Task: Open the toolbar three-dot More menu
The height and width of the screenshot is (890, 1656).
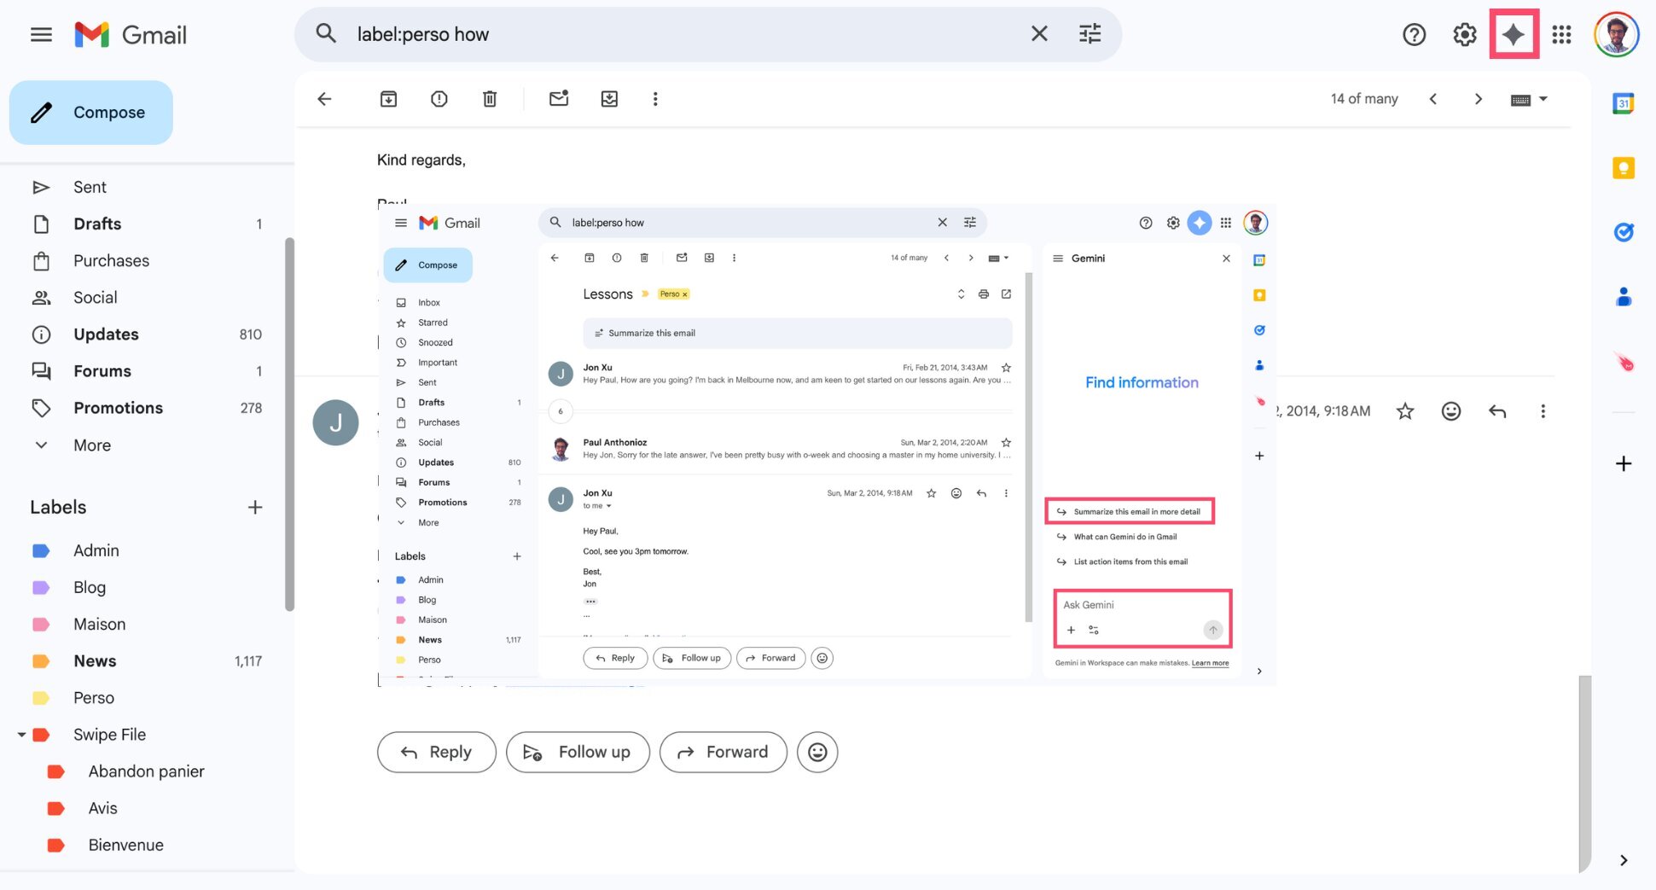Action: (x=655, y=99)
